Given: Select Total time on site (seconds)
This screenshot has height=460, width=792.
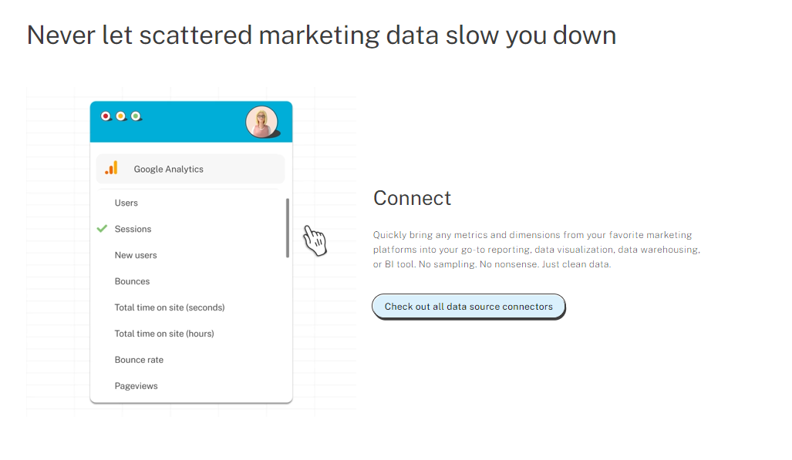Looking at the screenshot, I should click(170, 307).
